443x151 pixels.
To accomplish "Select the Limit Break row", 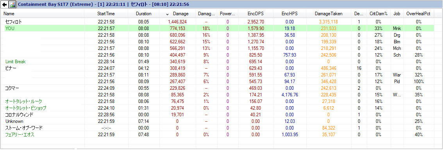I will 219,61.
